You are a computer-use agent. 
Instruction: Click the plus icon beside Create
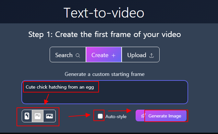pos(114,55)
